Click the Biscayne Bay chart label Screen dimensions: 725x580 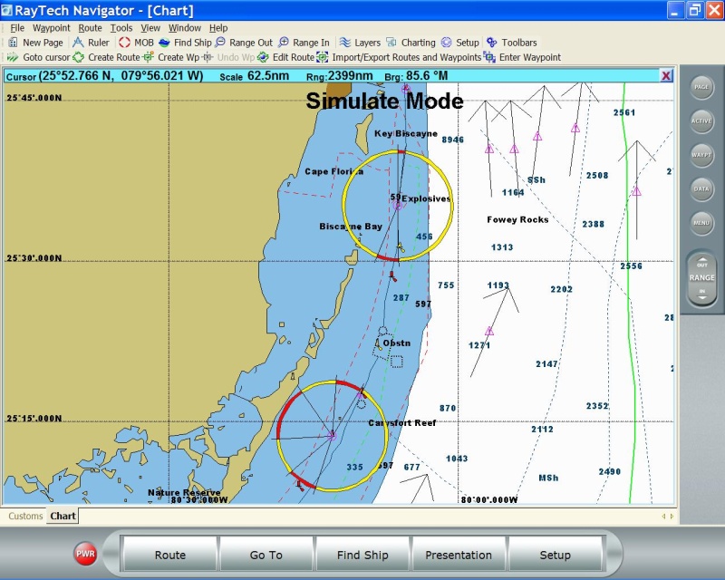coord(351,227)
